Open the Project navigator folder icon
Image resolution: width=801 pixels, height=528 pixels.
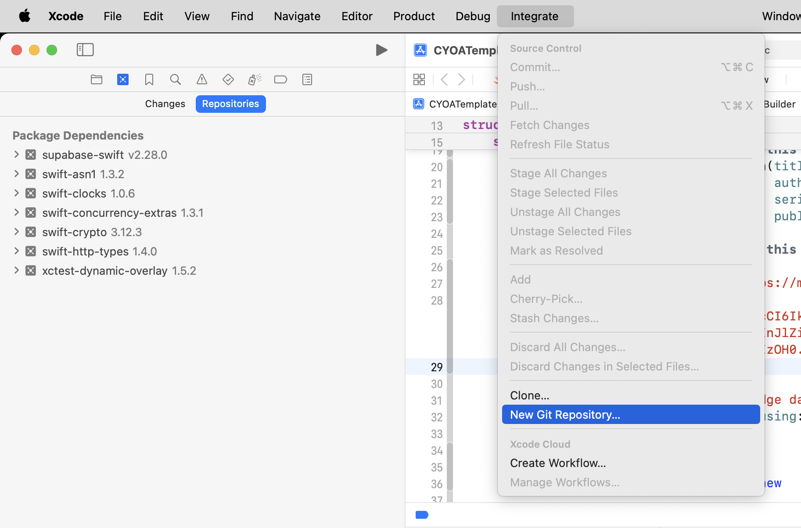click(x=97, y=79)
